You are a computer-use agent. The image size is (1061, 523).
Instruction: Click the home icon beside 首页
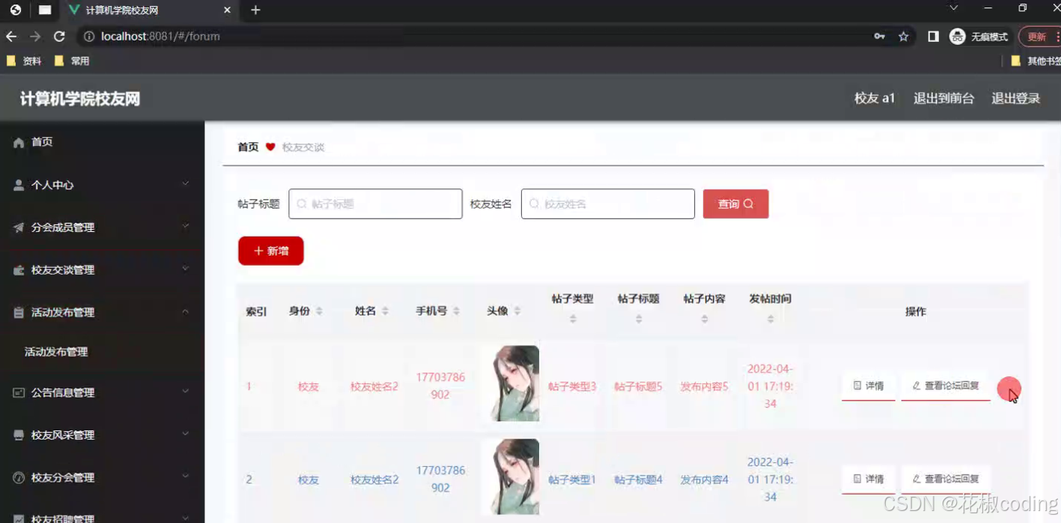click(19, 141)
